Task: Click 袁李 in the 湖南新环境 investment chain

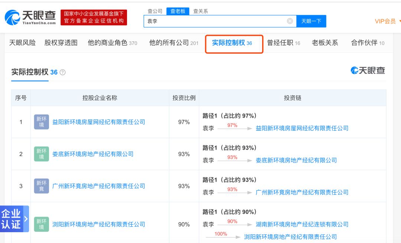Action: [x=208, y=224]
